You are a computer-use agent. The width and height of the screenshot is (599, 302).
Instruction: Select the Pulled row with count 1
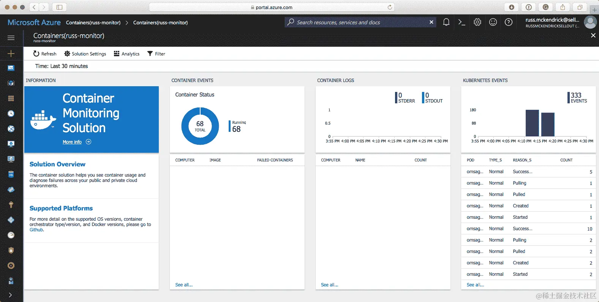click(528, 194)
